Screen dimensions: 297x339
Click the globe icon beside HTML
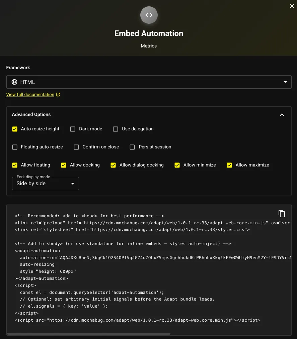coord(14,82)
